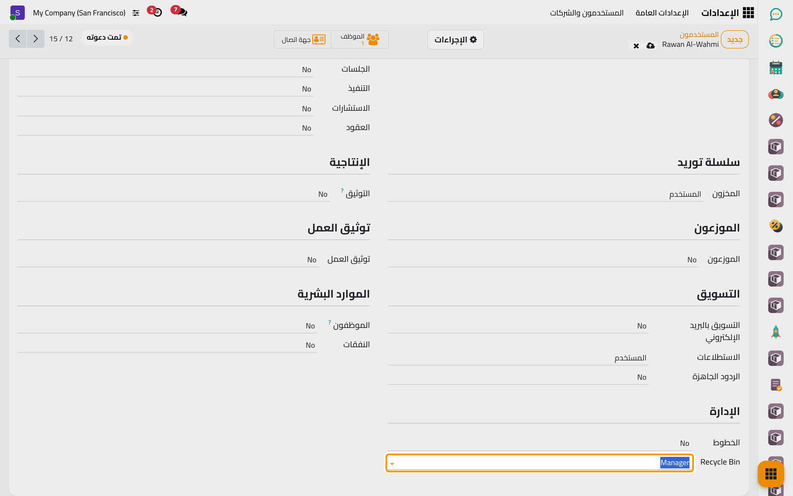Open the المستخدمون والشركات menu
The height and width of the screenshot is (496, 793).
tap(586, 13)
